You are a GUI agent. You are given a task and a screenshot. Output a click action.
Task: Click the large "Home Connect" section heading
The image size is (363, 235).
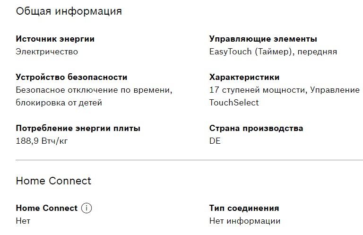(53, 181)
